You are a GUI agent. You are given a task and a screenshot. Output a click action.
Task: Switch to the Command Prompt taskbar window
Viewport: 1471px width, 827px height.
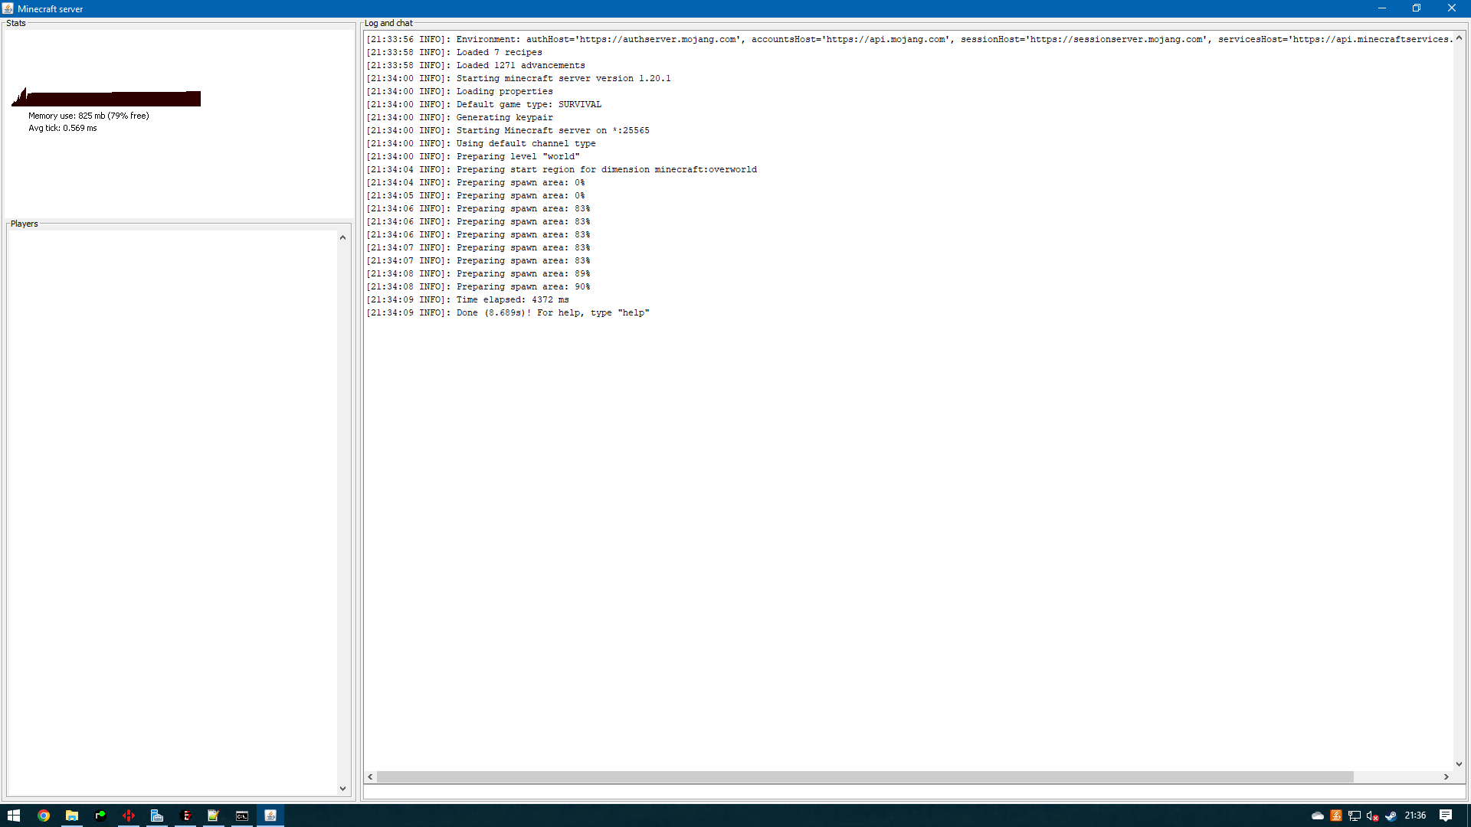click(x=242, y=816)
